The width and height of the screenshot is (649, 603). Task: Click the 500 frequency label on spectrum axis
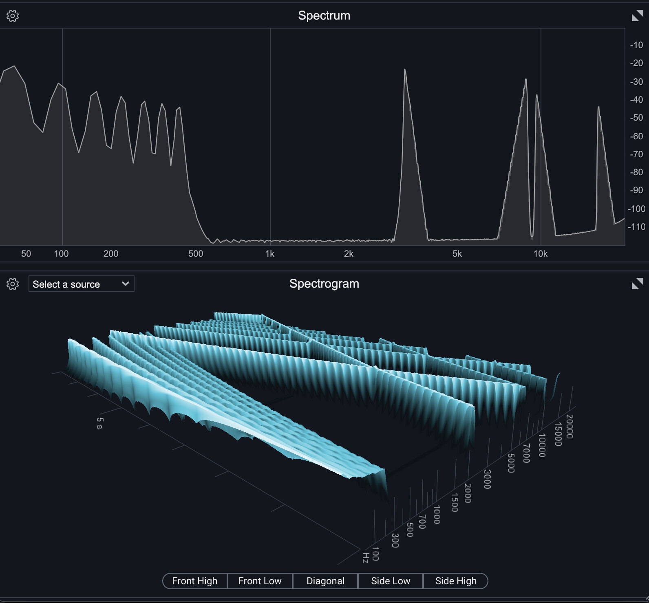point(196,254)
